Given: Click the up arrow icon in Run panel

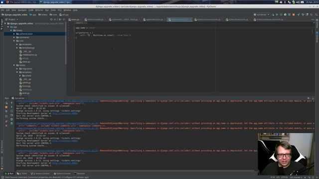Looking at the screenshot, I should 11,103.
